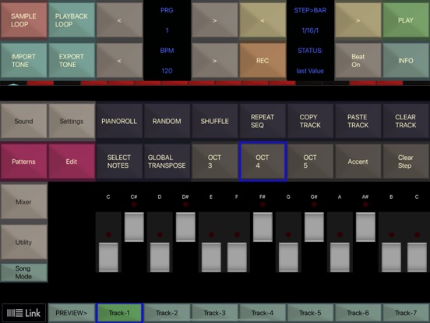
Task: Decrease the STEP>BAR value
Action: [263, 20]
